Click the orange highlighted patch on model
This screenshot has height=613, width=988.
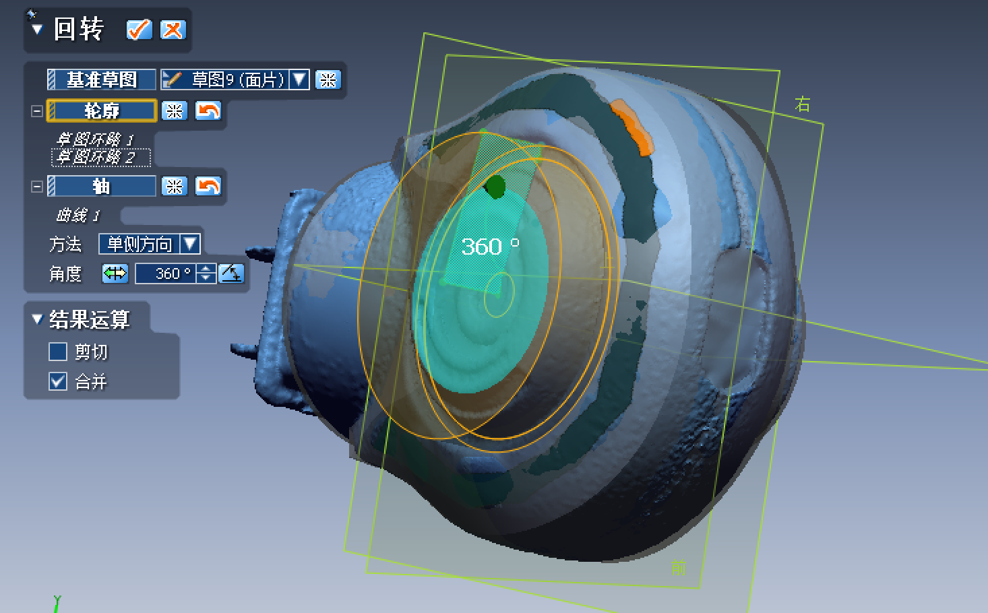point(633,128)
